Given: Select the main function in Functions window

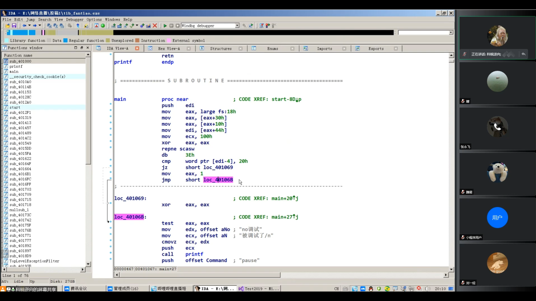Looking at the screenshot, I should click(14, 72).
